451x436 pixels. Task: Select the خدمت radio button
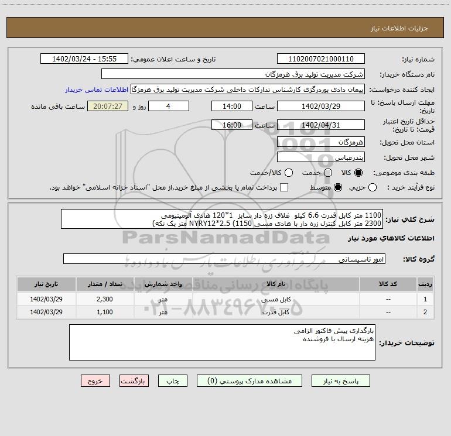[328, 173]
